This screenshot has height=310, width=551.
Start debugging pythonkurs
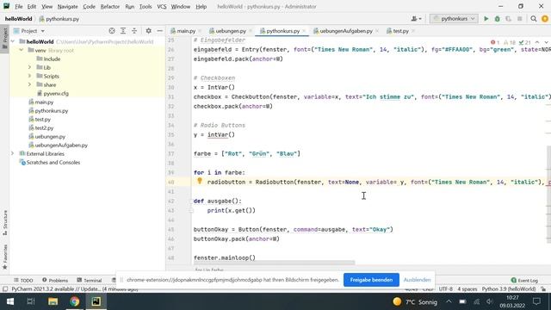[498, 19]
